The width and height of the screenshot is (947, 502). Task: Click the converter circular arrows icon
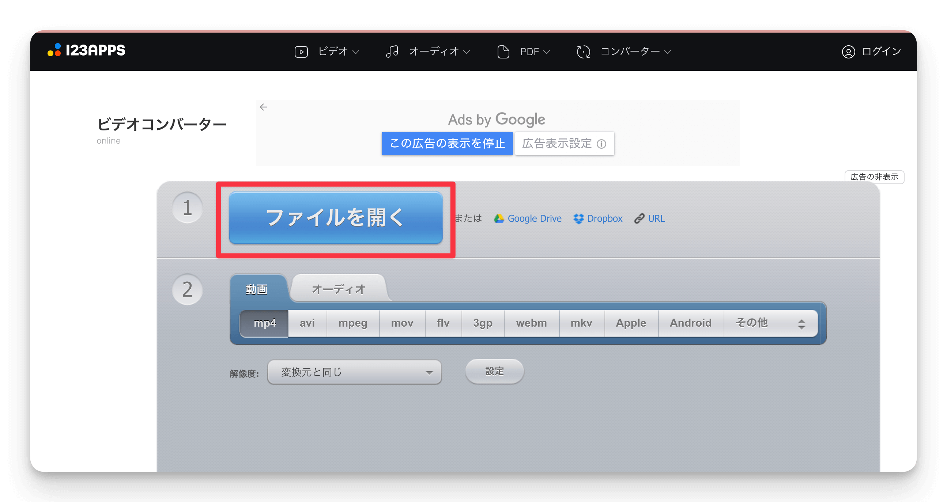584,52
